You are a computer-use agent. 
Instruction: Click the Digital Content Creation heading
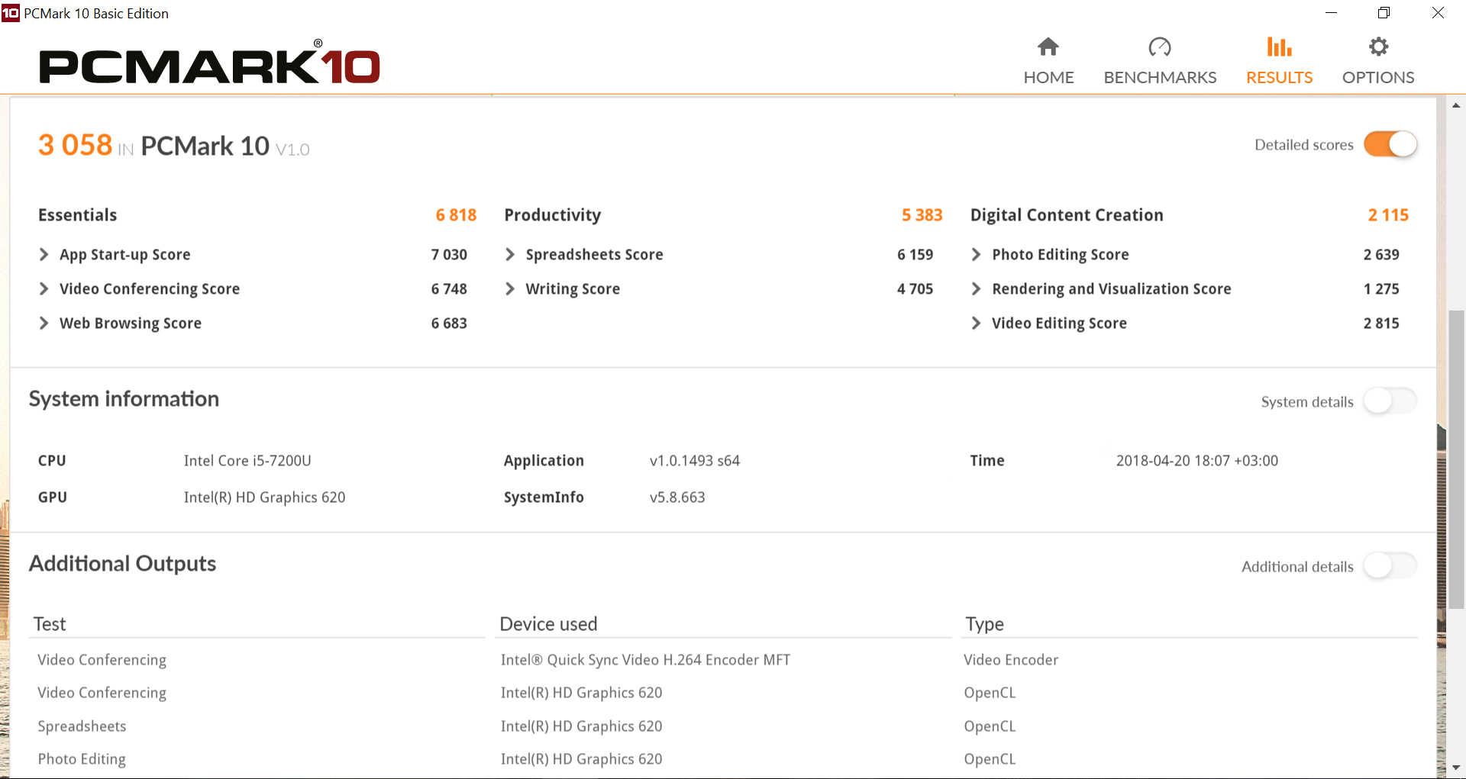pos(1067,215)
